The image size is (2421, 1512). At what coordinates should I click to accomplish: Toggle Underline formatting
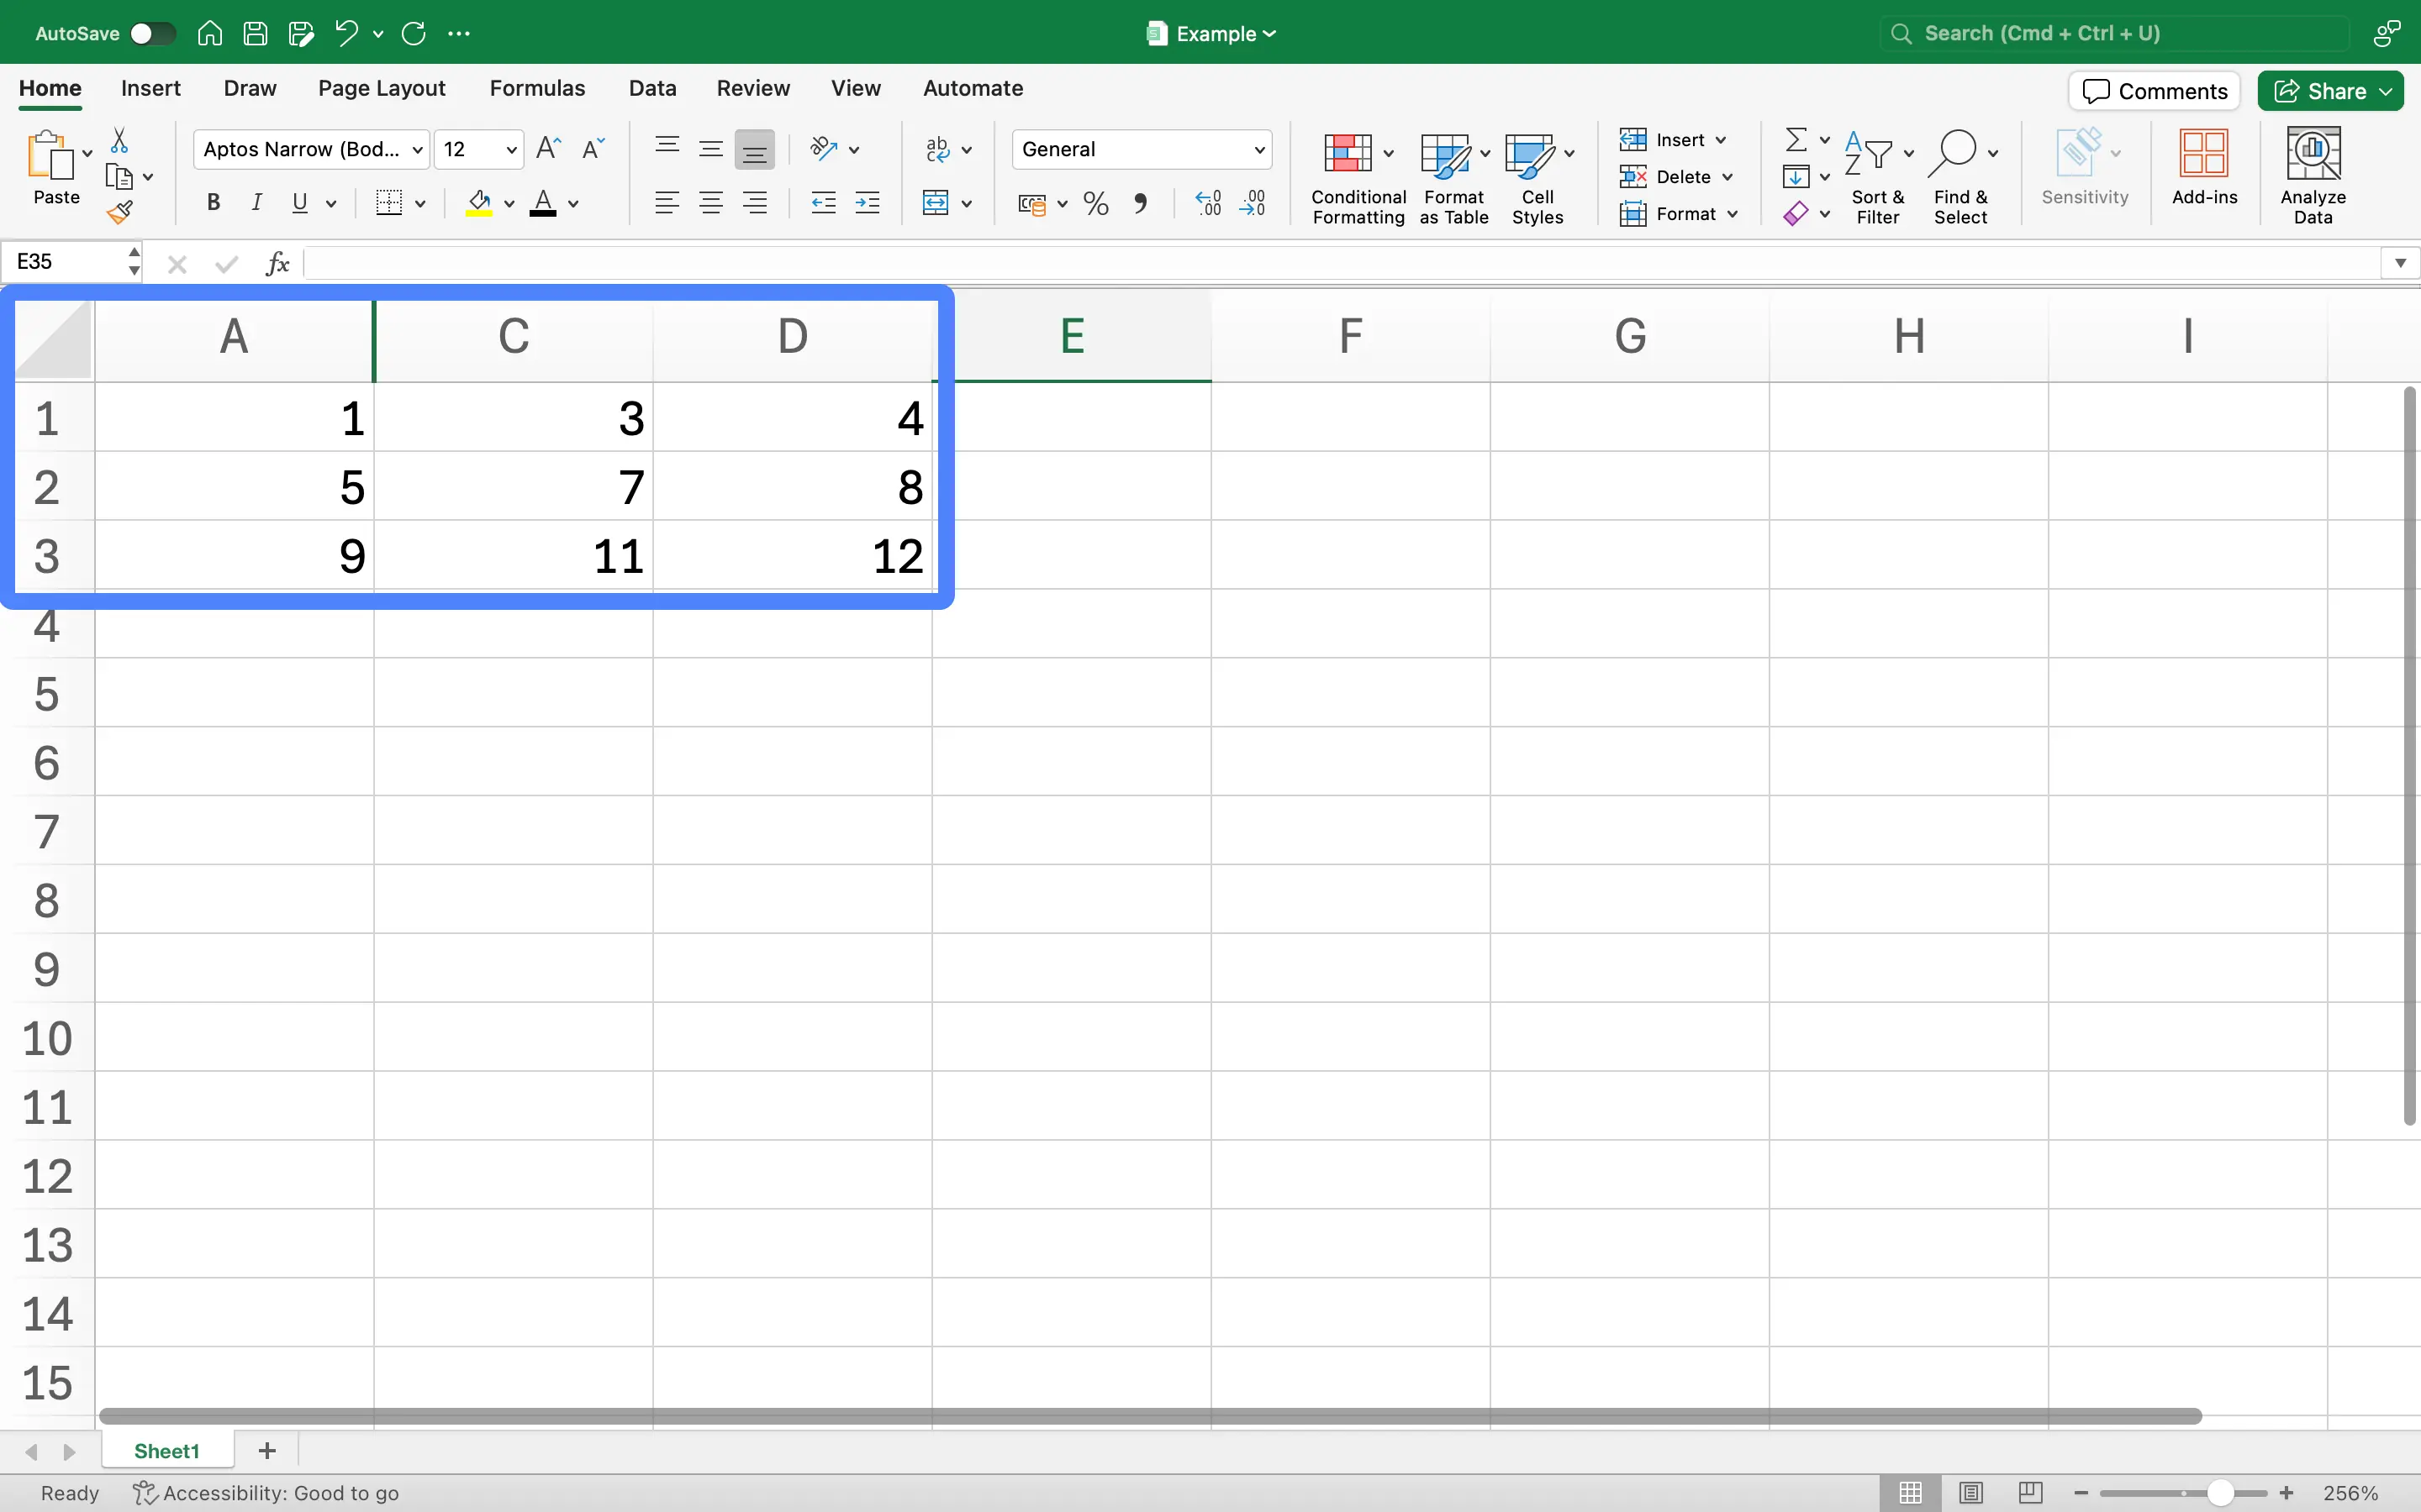tap(299, 203)
